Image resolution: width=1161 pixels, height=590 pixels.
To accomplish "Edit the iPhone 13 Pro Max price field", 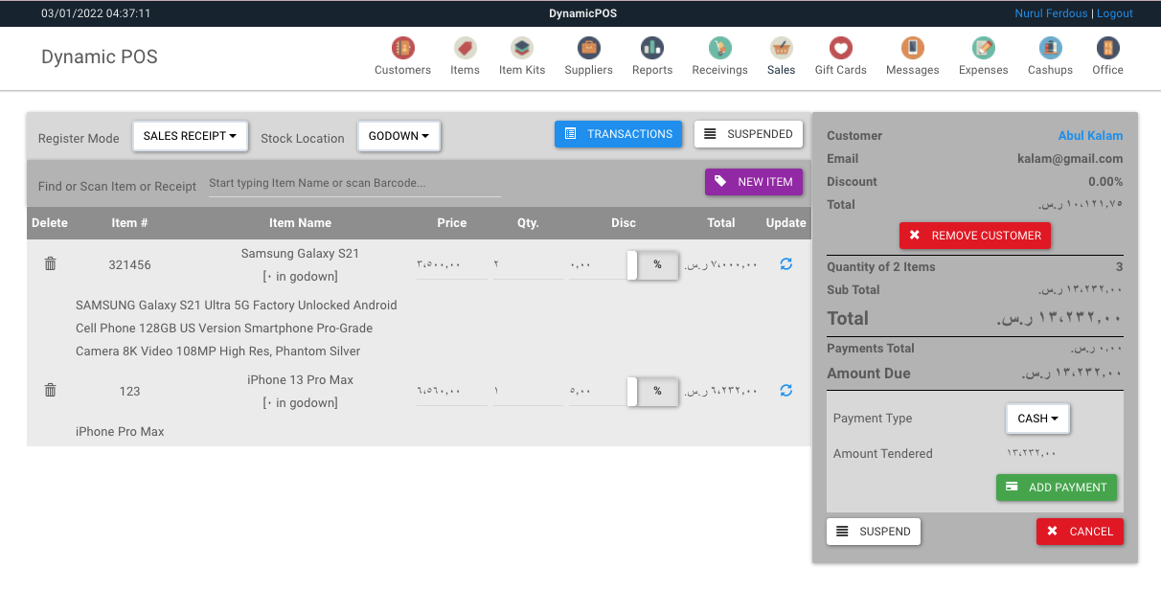I will click(x=452, y=391).
